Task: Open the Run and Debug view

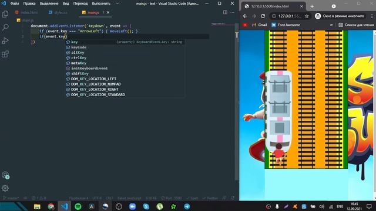Action: [x=5, y=40]
